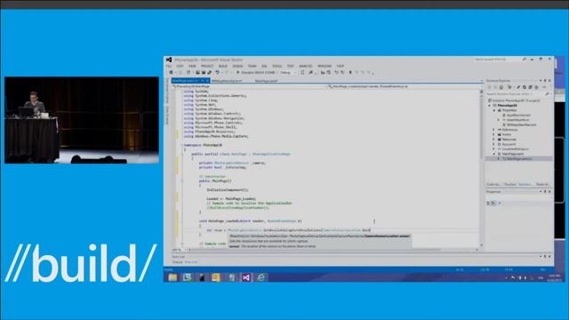Screen dimensions: 569x320
Task: Open File Explorer from the taskbar
Action: point(172,277)
